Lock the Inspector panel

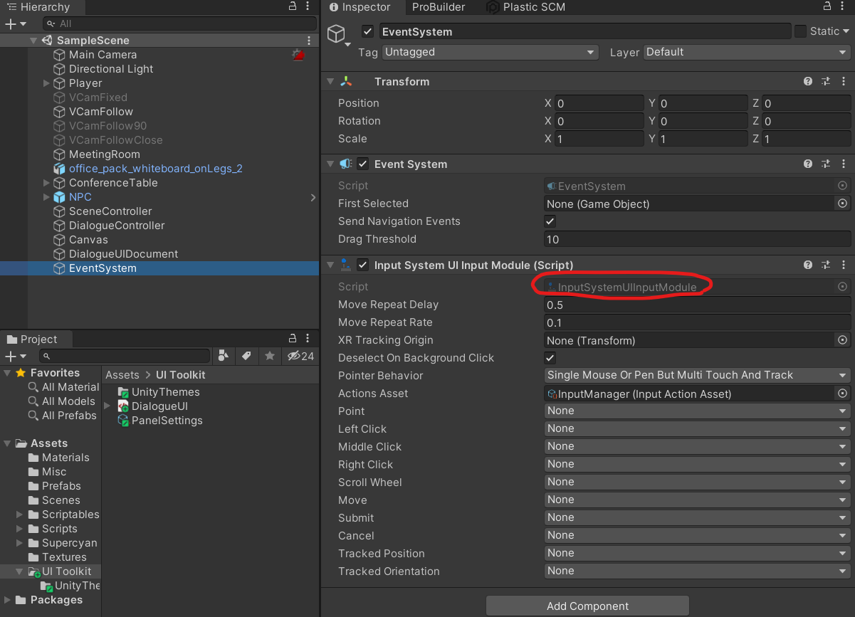[827, 6]
